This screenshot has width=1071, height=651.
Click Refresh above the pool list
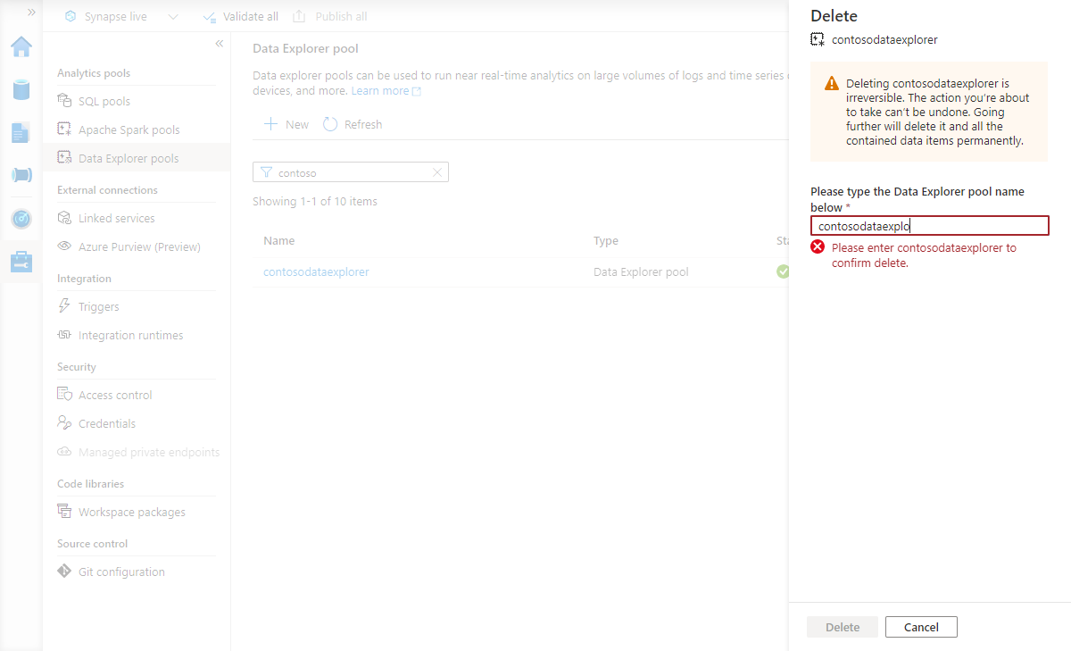352,124
